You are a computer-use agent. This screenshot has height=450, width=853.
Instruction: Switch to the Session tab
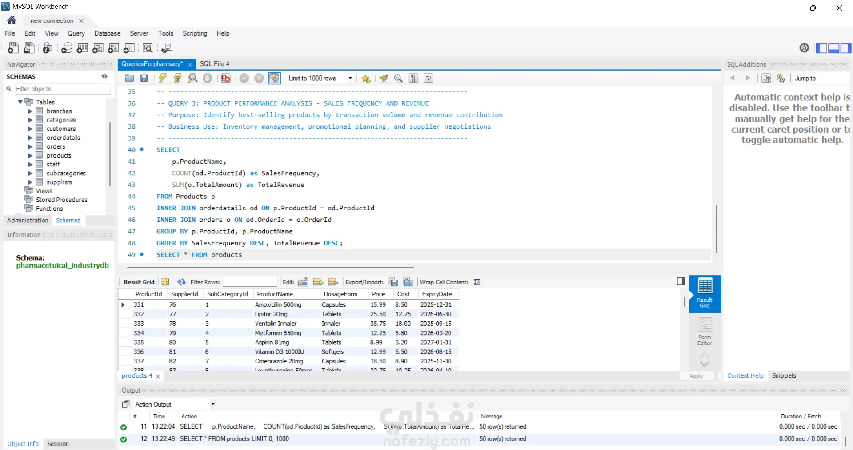(58, 444)
